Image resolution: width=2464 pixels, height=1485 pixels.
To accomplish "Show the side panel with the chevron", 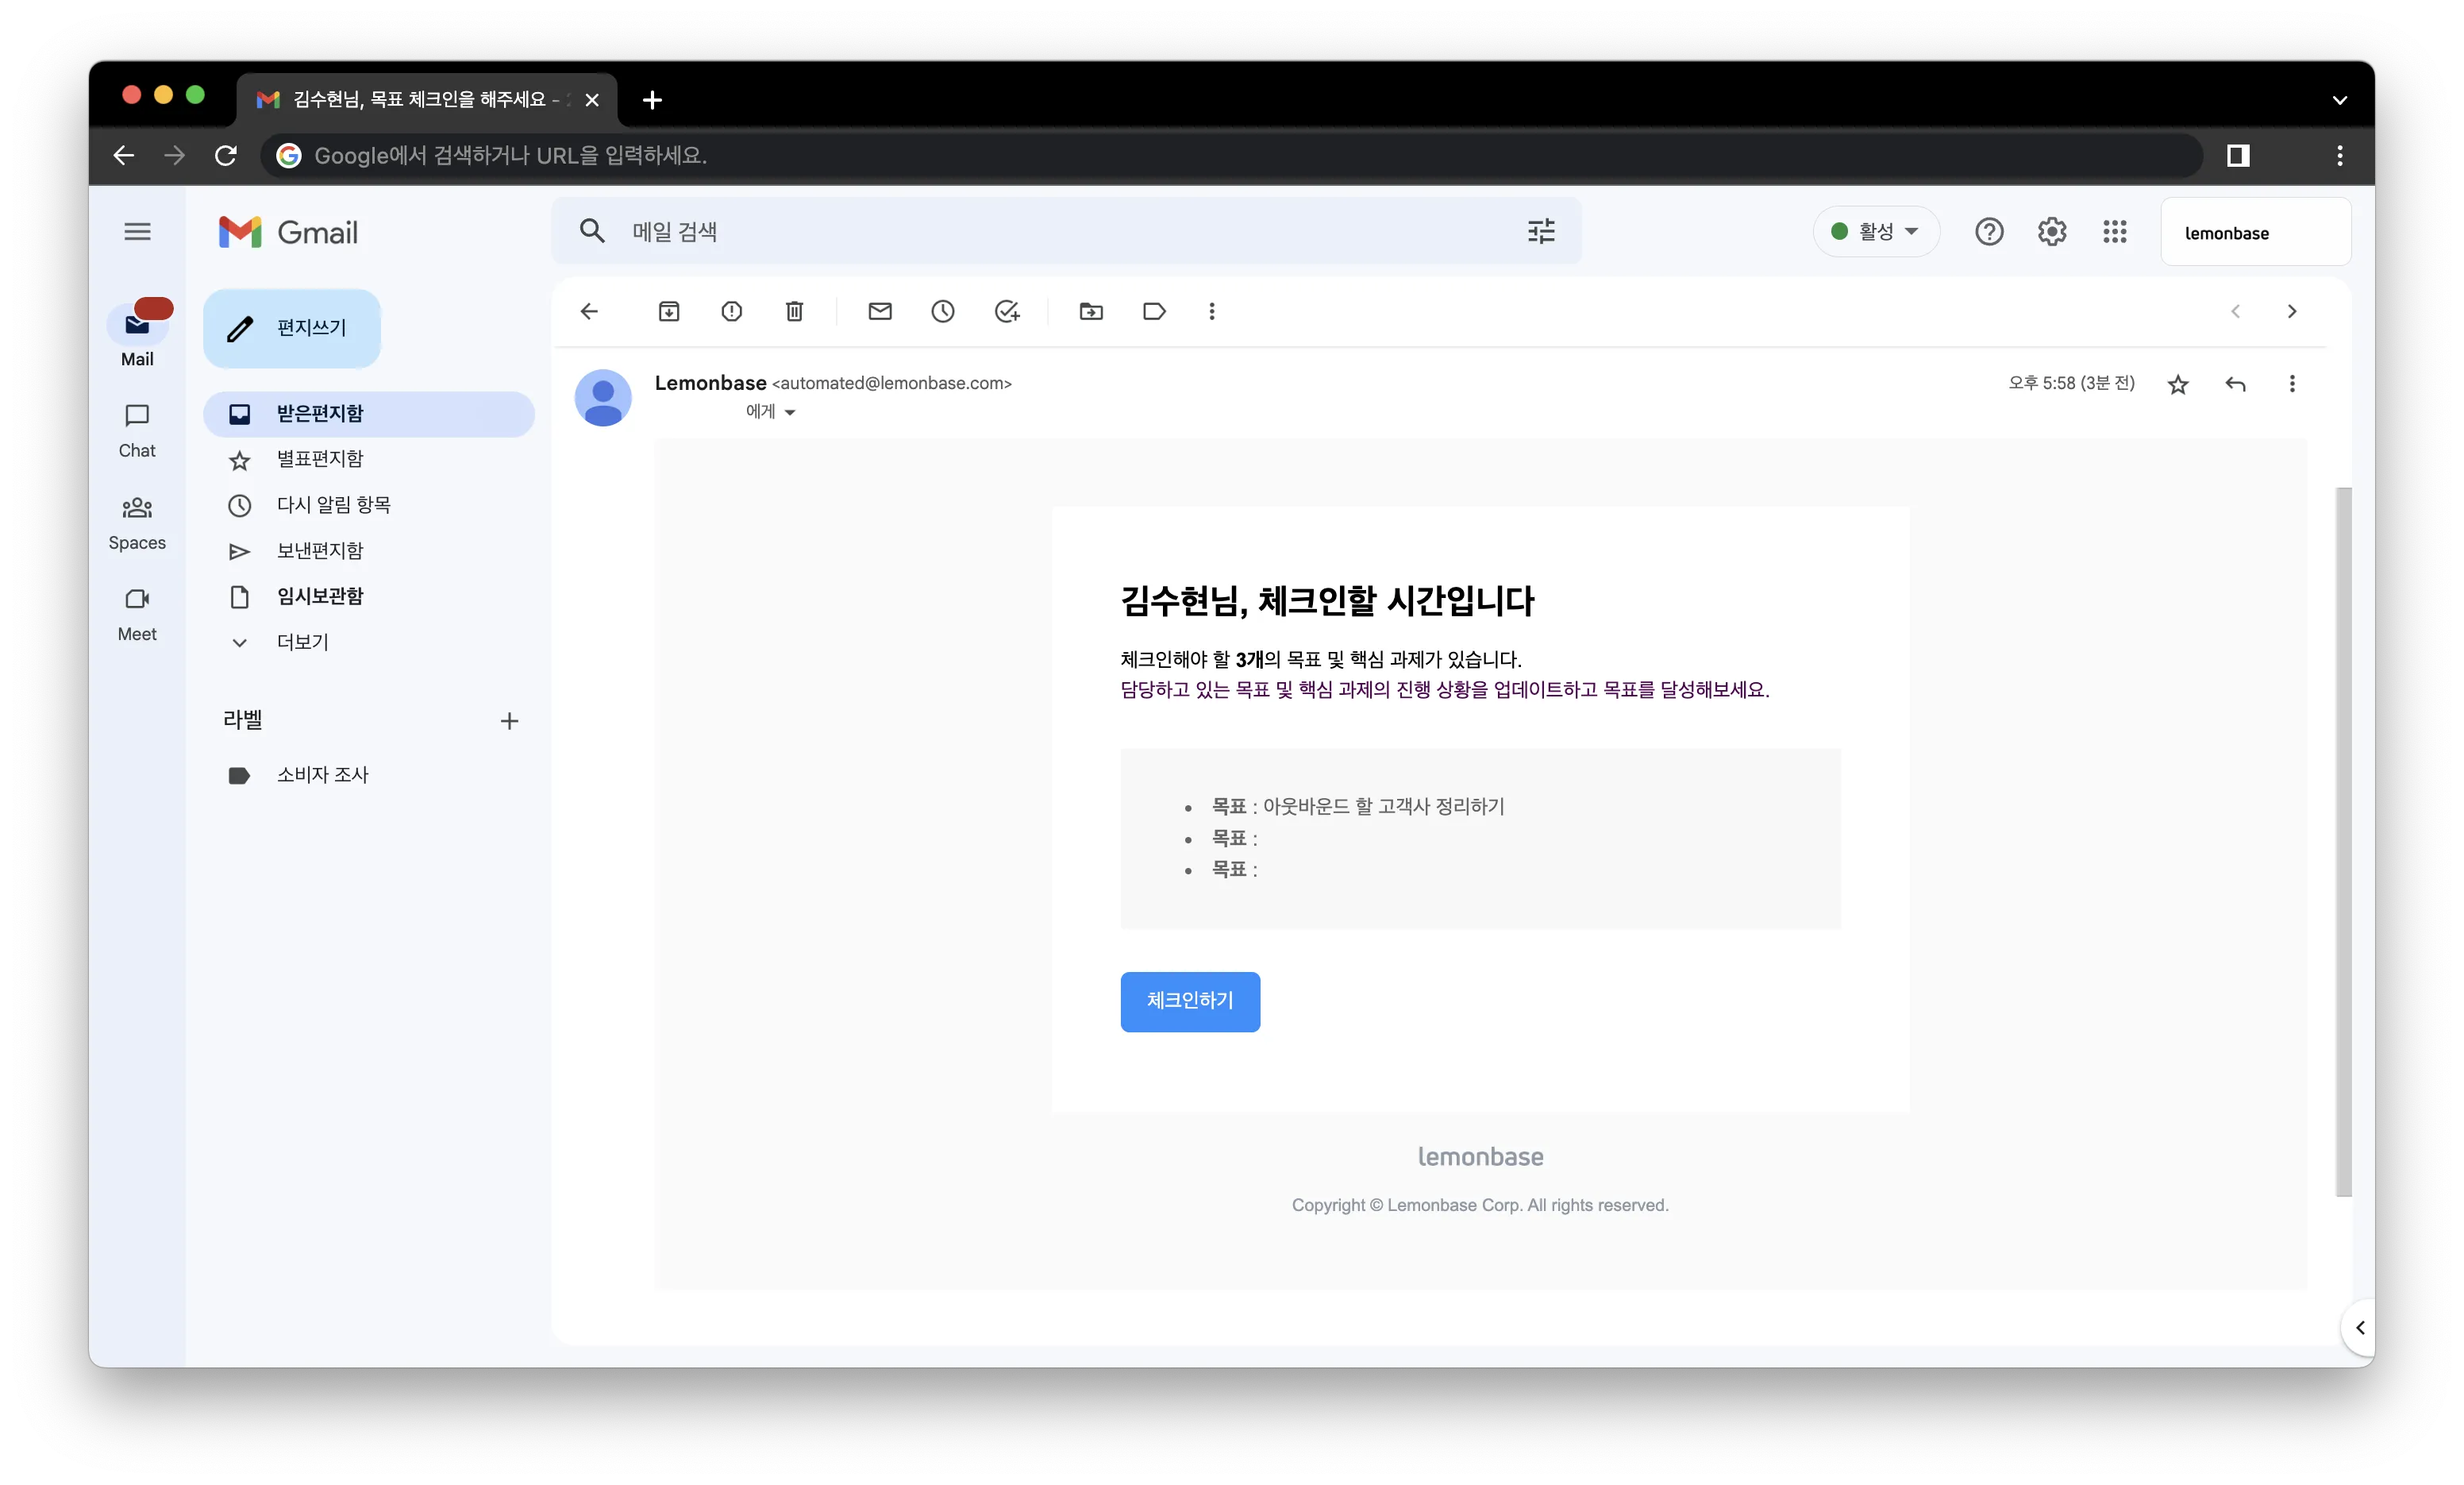I will point(2359,1328).
